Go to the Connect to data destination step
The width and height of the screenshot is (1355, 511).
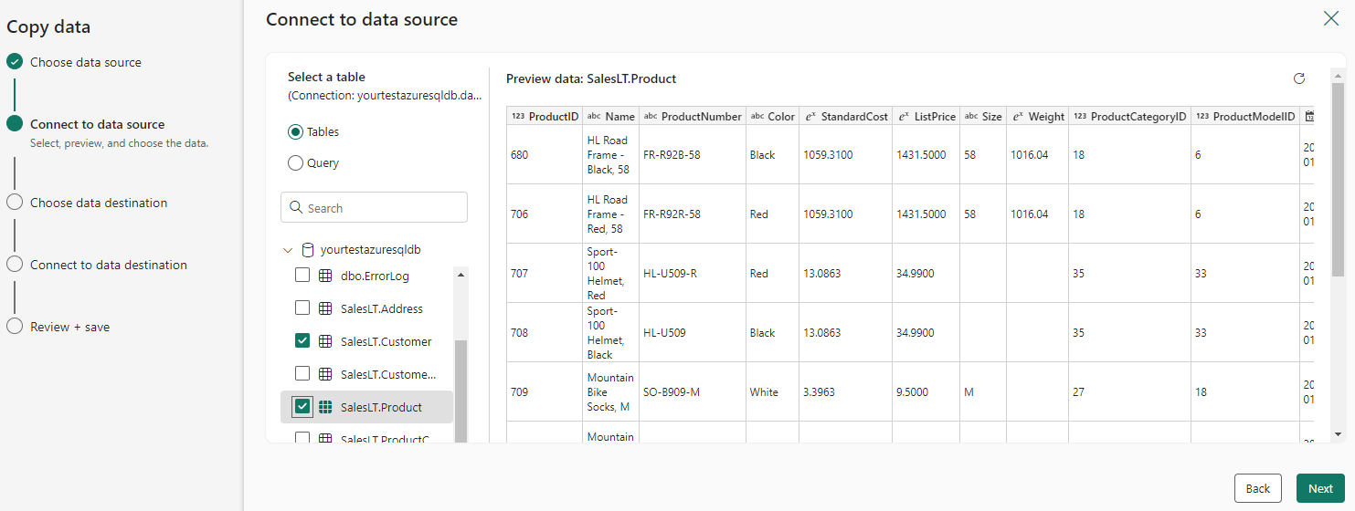click(109, 265)
